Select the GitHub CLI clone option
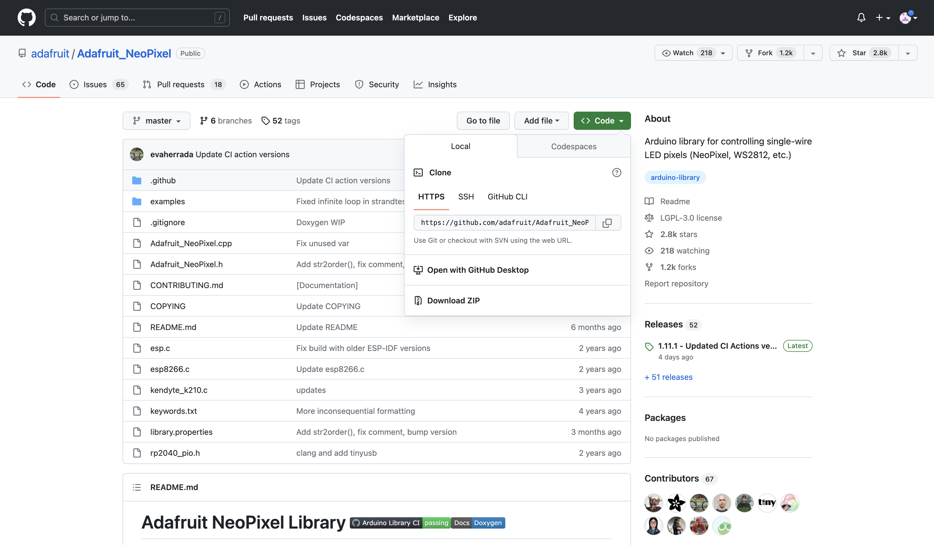Screen dimensions: 934x545 (x=507, y=197)
